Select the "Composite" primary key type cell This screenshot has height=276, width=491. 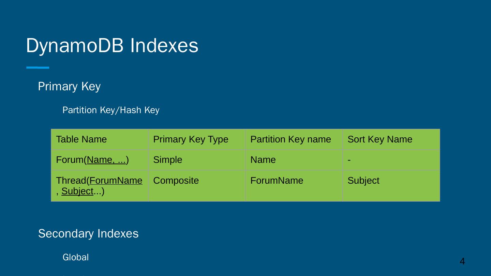(x=176, y=181)
